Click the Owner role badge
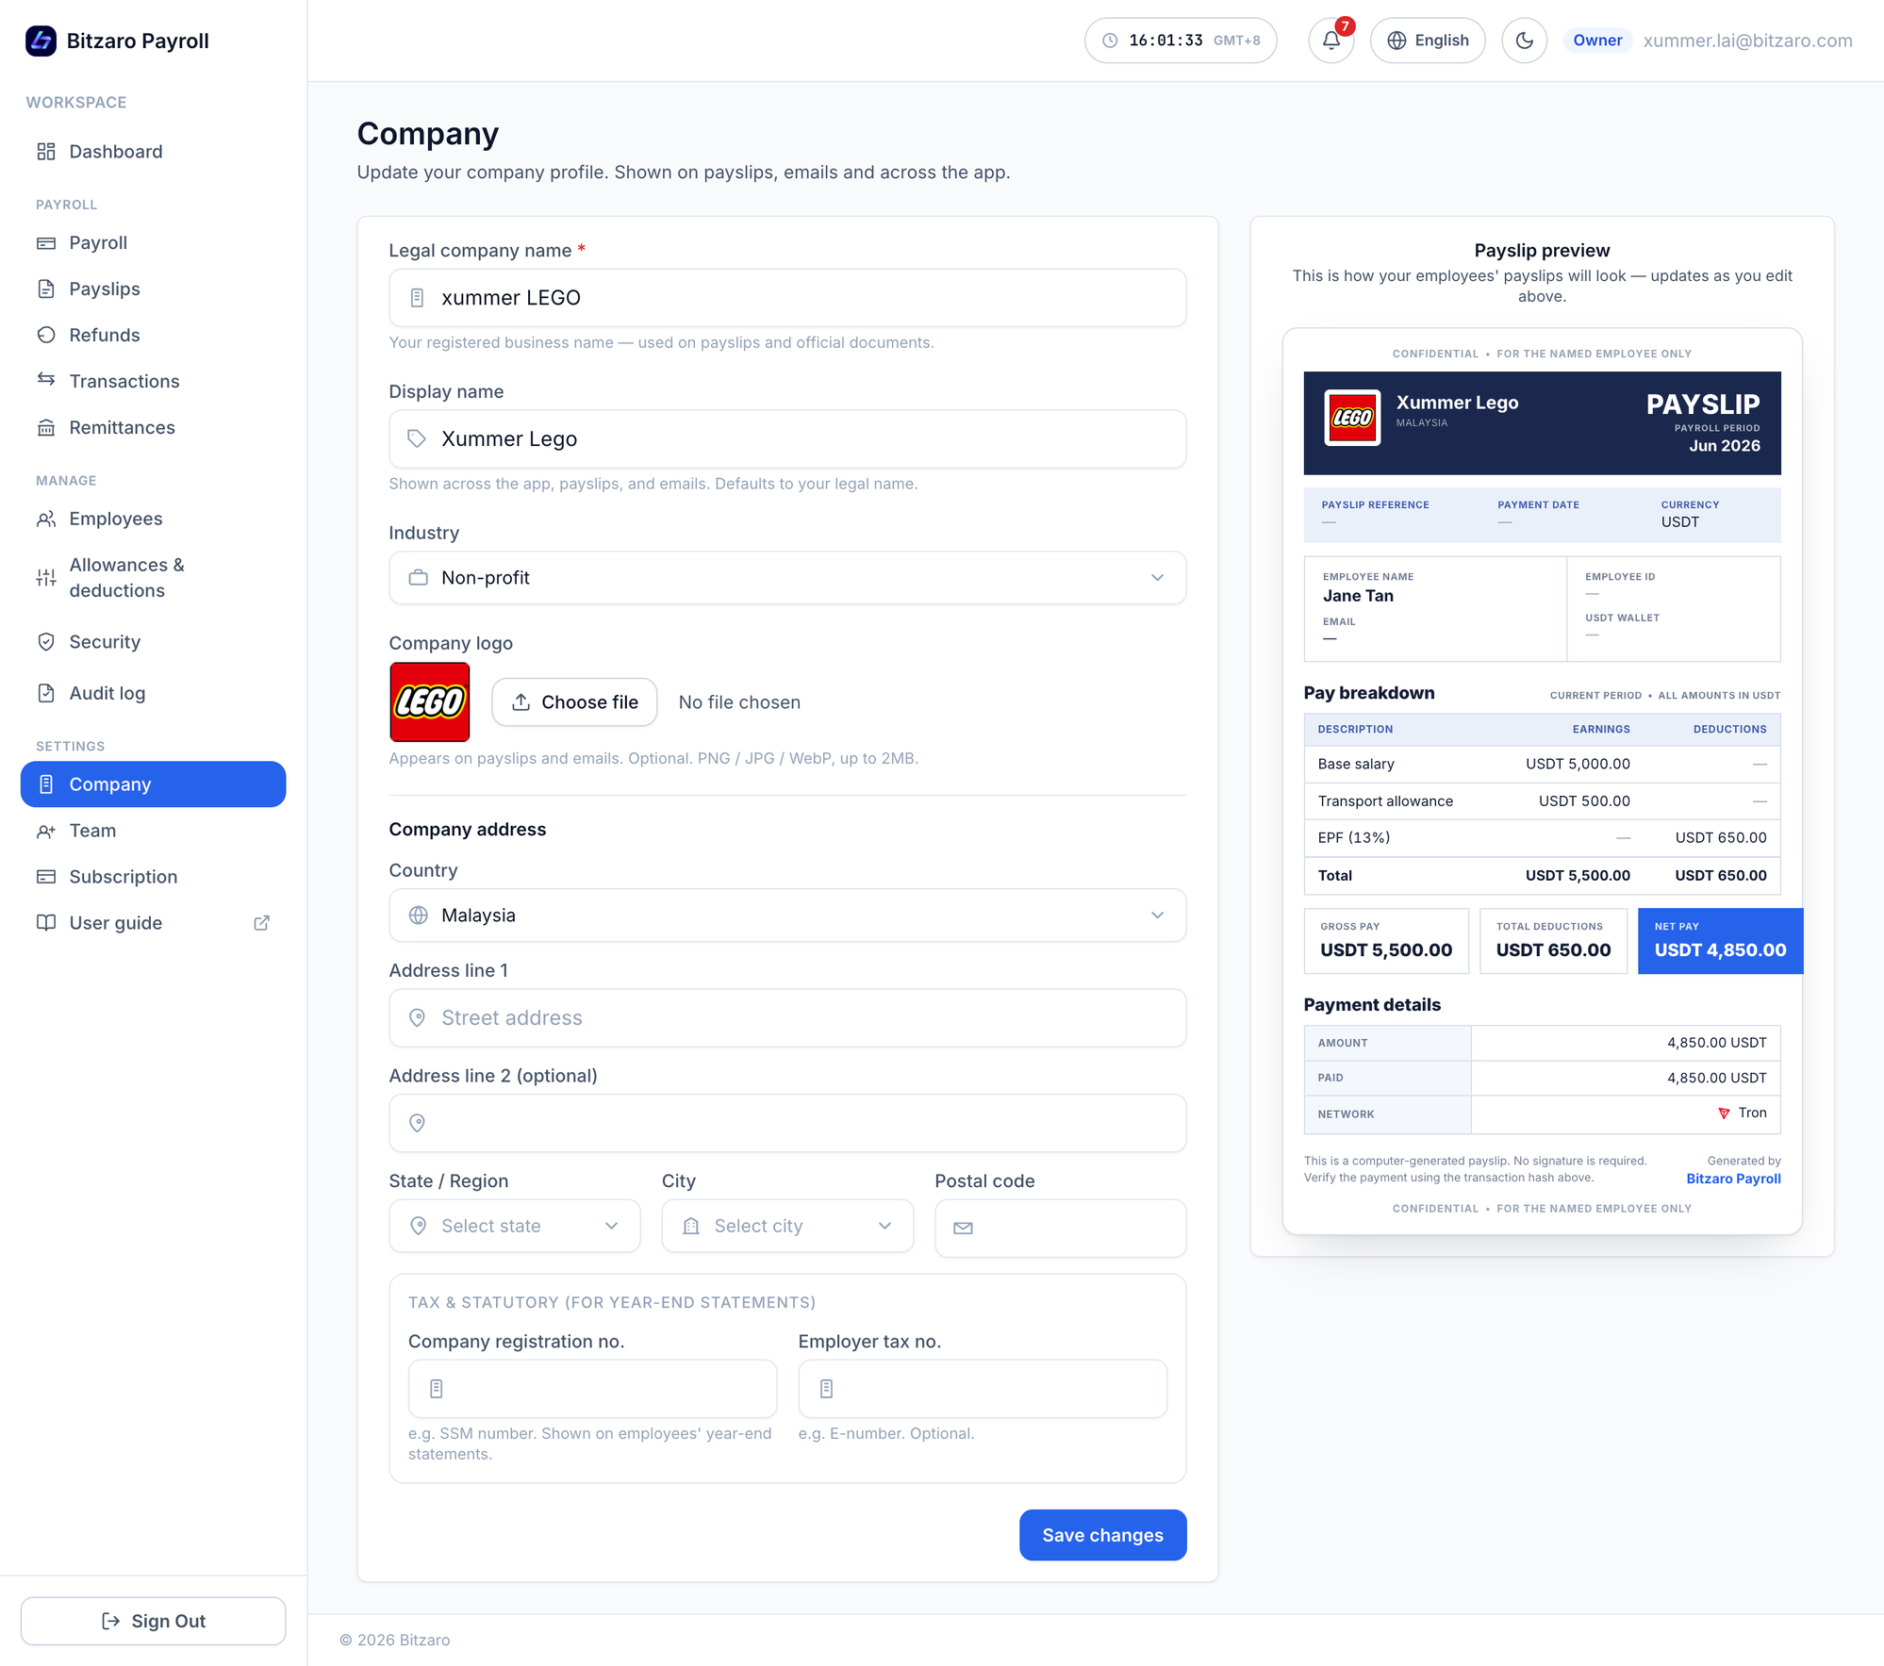The image size is (1884, 1666). click(1597, 41)
